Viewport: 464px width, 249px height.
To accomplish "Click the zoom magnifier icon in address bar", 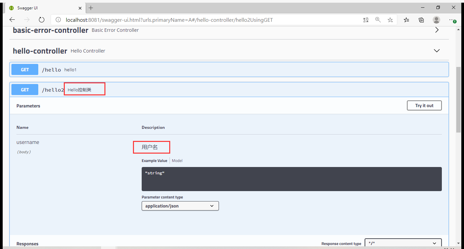I will pos(378,20).
